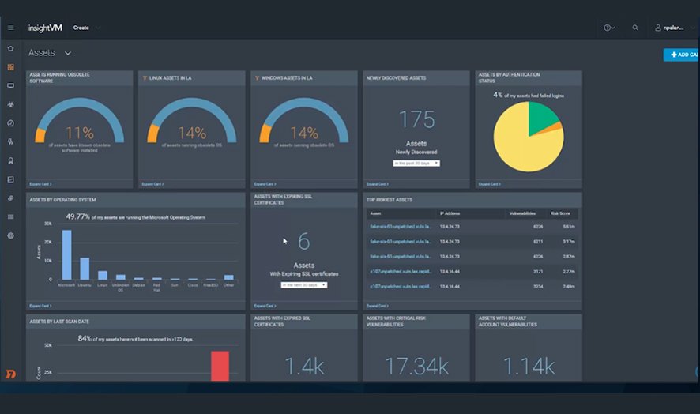700x414 pixels.
Task: Click the Add Card button
Action: pos(682,55)
